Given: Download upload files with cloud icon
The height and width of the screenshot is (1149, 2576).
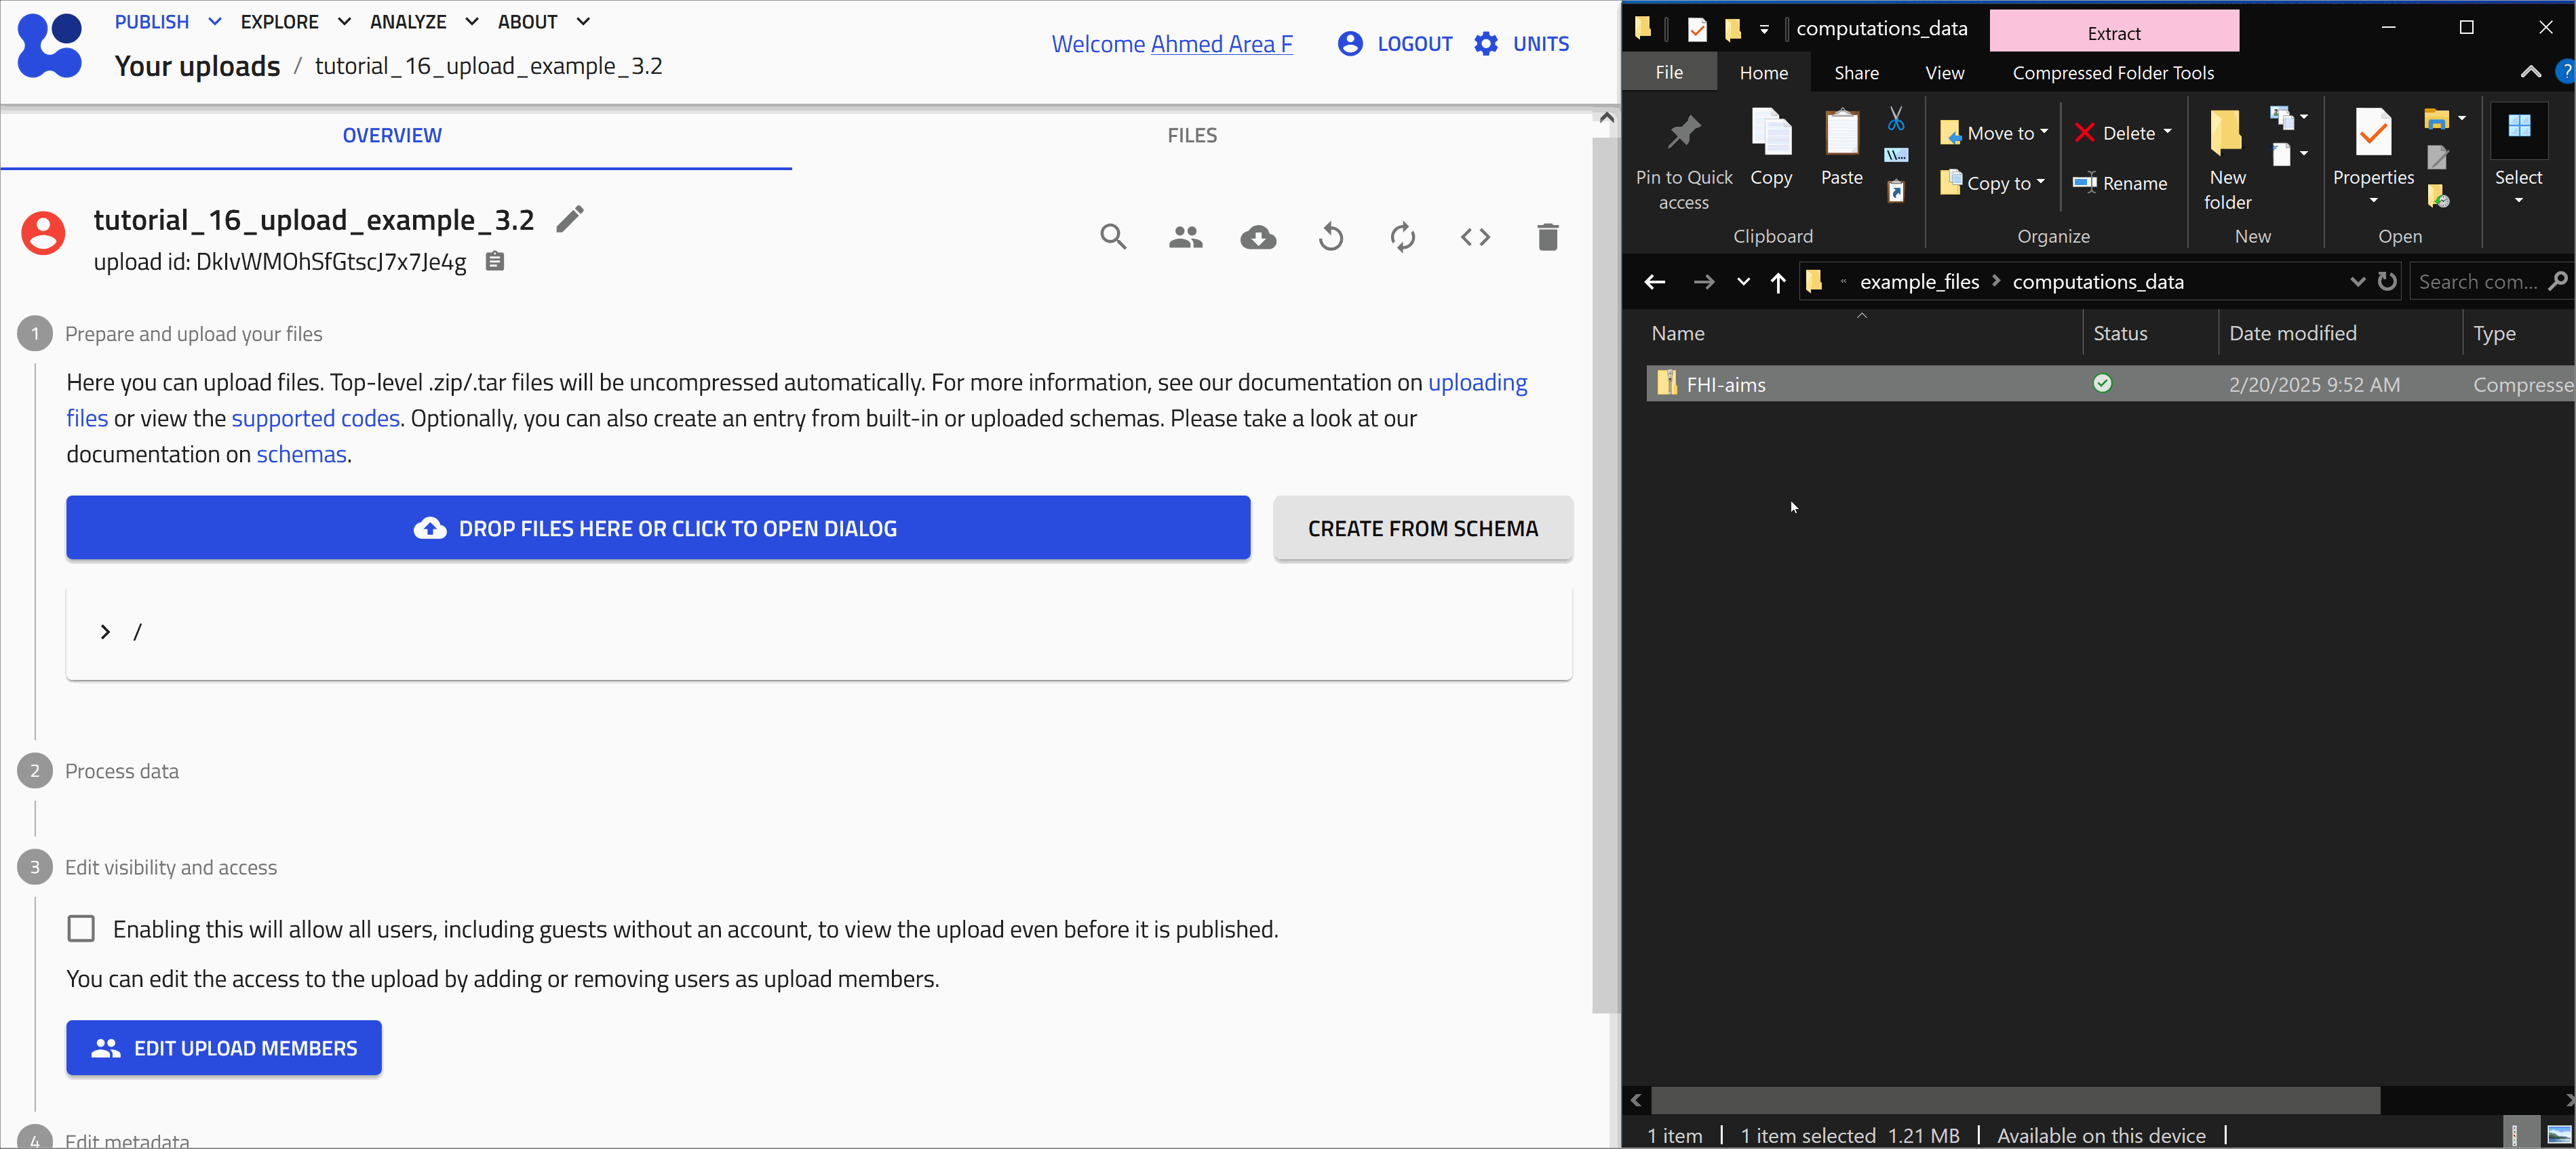Looking at the screenshot, I should [x=1258, y=238].
